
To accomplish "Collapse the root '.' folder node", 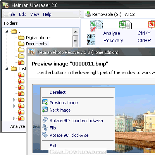I will 7,31.
